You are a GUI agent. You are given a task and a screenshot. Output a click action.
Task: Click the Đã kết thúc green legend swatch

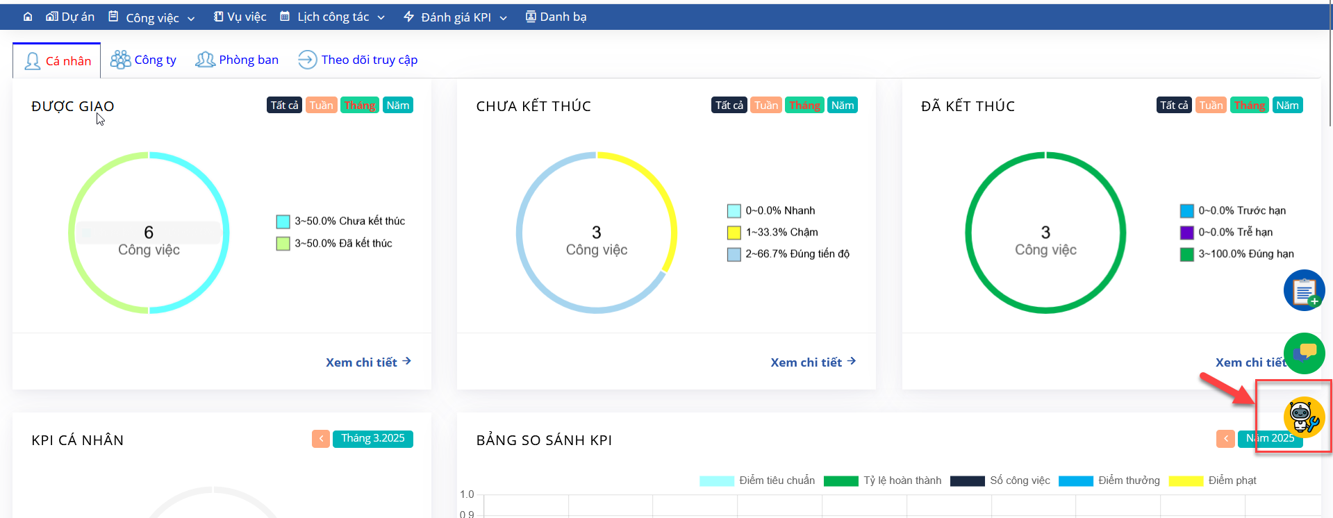(283, 244)
